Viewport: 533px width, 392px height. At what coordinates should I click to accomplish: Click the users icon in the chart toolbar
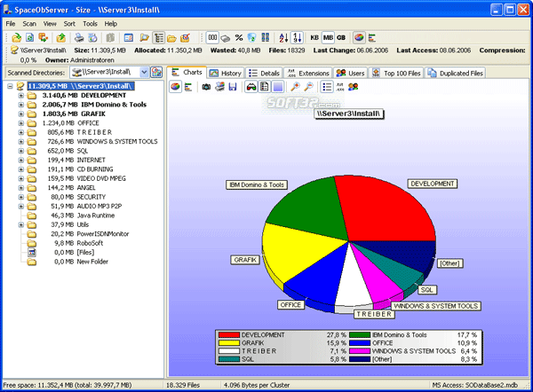[354, 87]
